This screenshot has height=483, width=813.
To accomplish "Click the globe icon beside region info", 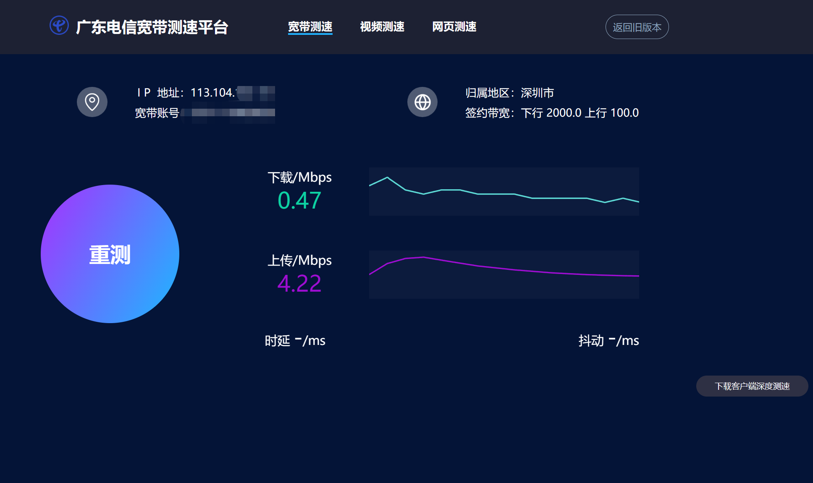I will pyautogui.click(x=422, y=102).
